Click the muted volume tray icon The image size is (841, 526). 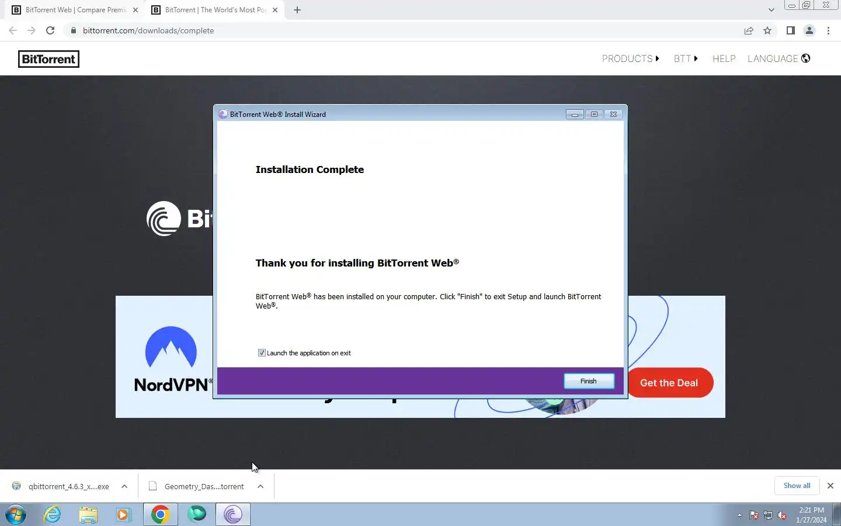782,515
